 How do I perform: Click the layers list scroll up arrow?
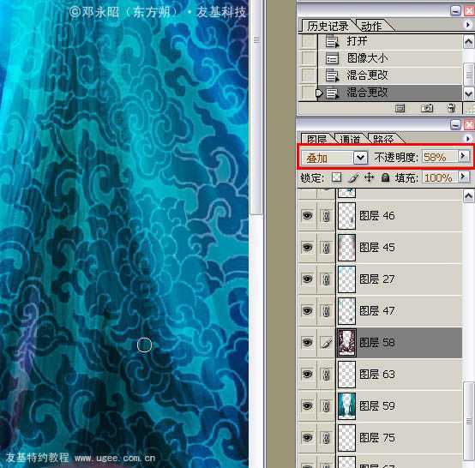pos(468,196)
